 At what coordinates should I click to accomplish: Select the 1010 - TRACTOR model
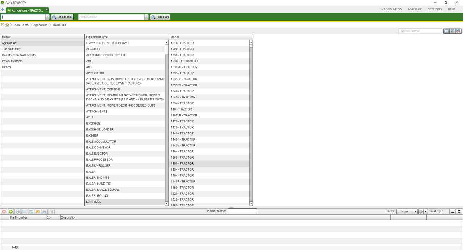coord(209,43)
